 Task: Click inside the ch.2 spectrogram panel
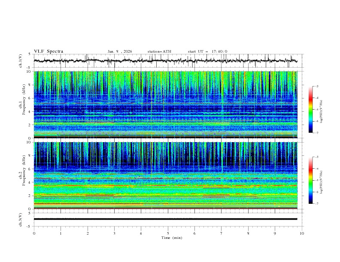click(167, 176)
